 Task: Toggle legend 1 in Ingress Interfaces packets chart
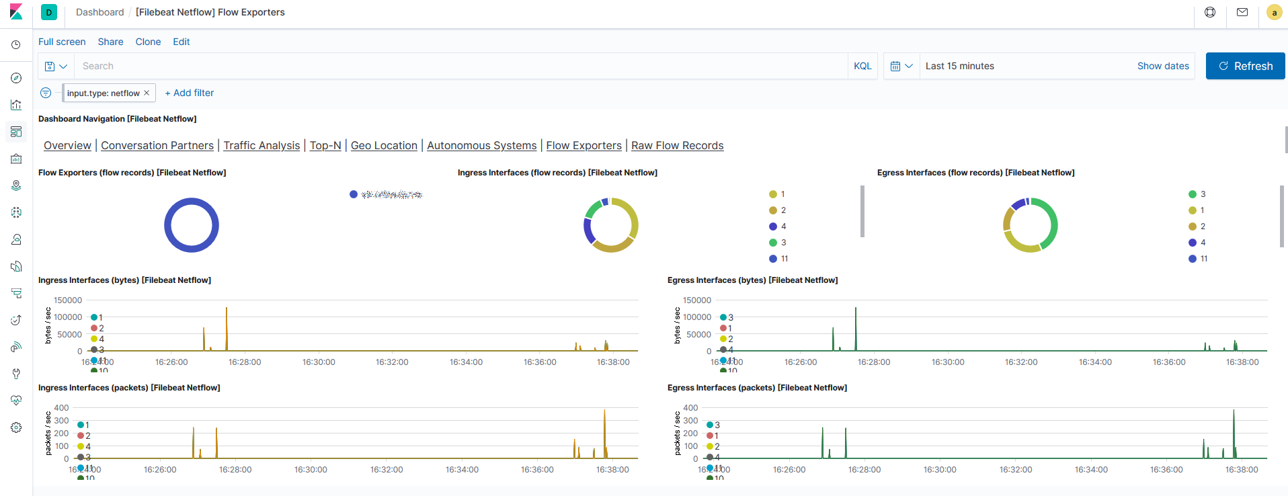point(83,425)
